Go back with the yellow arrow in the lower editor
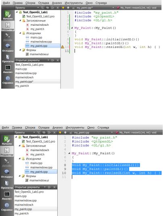The width and height of the screenshot is (163, 216). (x=60, y=133)
